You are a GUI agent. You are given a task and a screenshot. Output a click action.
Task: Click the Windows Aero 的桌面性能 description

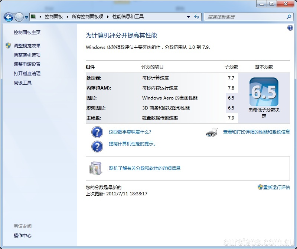click(170, 98)
